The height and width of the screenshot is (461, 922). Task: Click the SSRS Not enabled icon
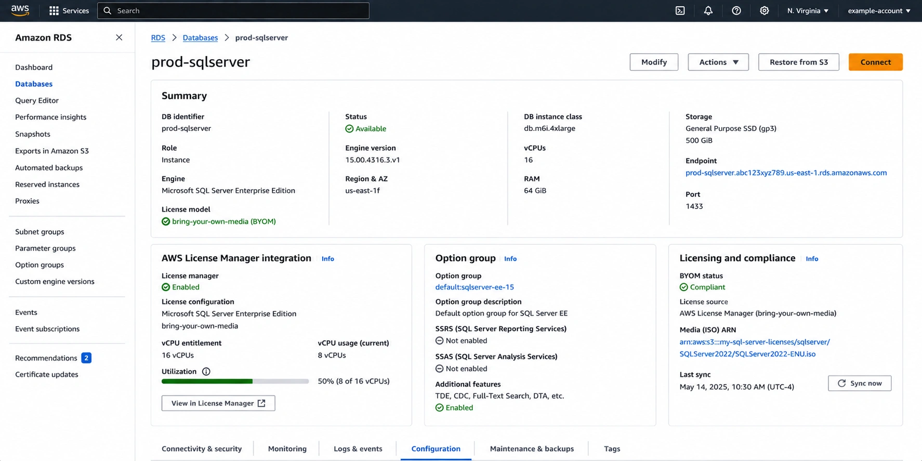pos(439,341)
